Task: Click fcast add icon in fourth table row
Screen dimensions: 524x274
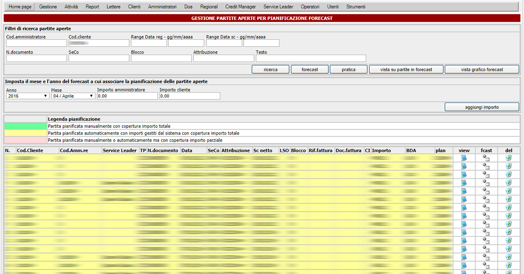Action: tap(486, 183)
